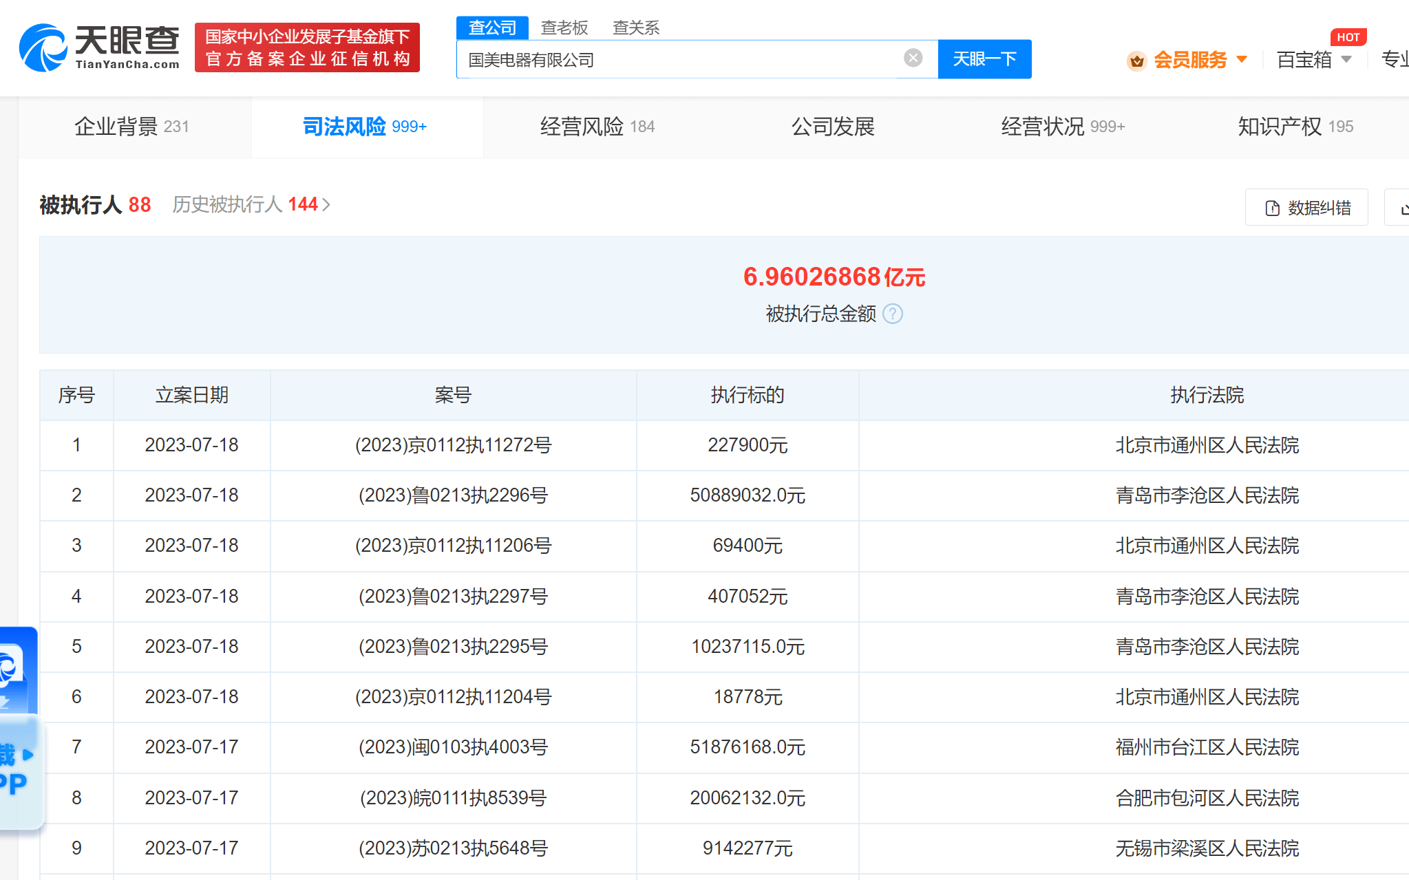Image resolution: width=1409 pixels, height=880 pixels.
Task: Clear the search box with the X icon
Action: coord(913,58)
